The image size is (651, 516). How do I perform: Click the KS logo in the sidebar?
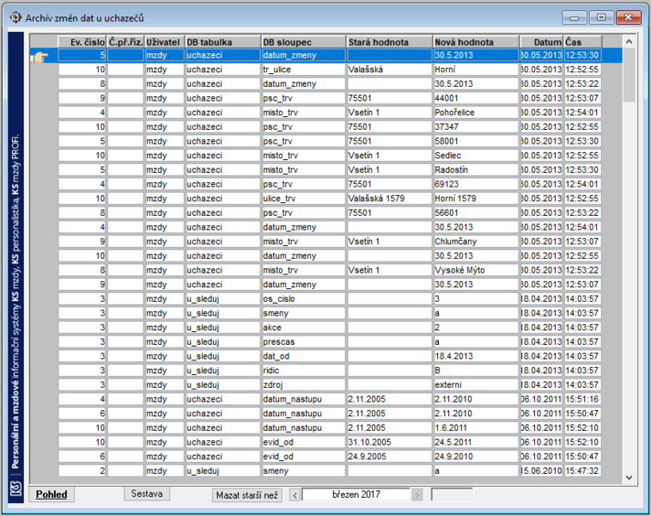click(15, 488)
